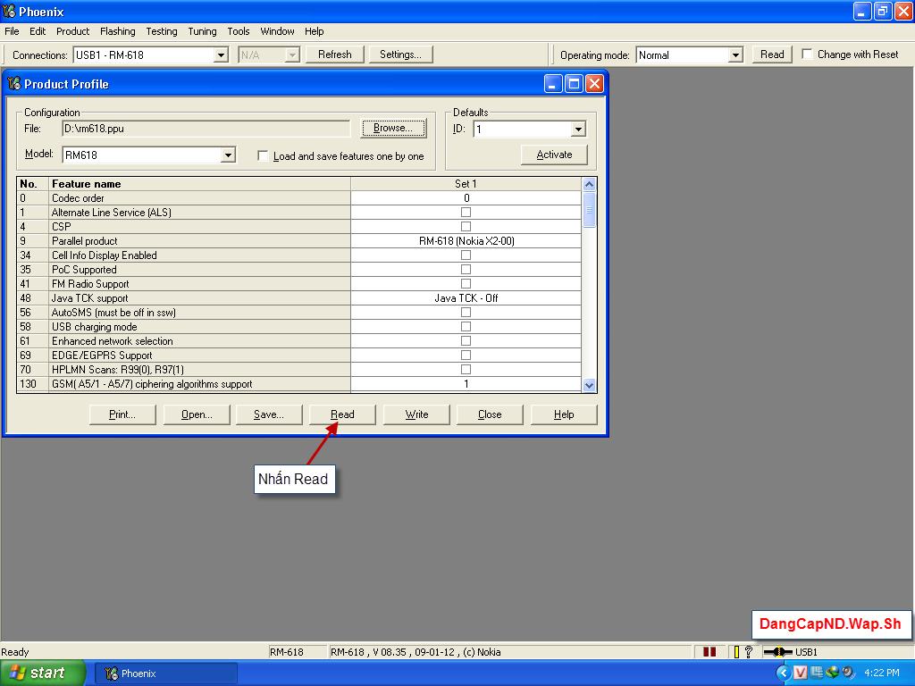Click the Phoenix main window title icon
This screenshot has width=915, height=686.
[x=9, y=11]
